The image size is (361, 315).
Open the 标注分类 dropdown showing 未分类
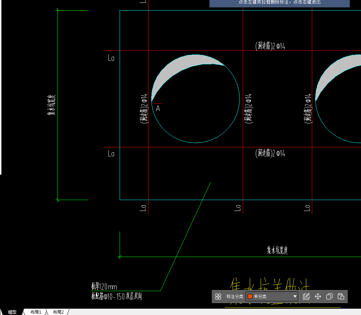[x=272, y=296]
